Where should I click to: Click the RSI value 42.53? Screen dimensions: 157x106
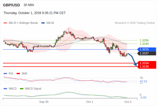pos(143,81)
